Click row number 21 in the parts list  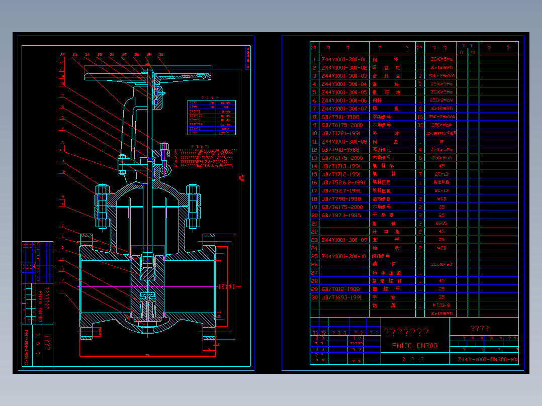pos(314,224)
